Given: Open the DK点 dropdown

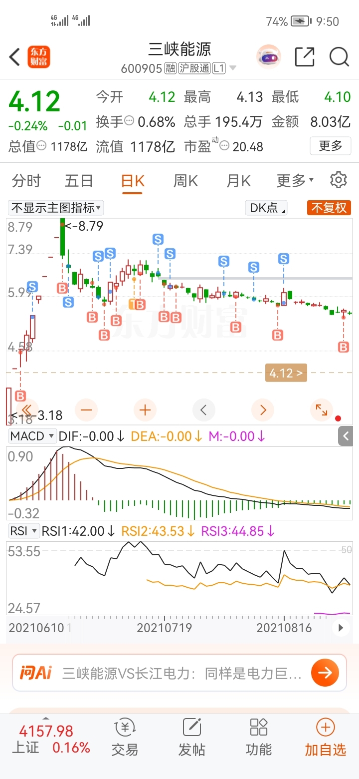Looking at the screenshot, I should pos(267,208).
